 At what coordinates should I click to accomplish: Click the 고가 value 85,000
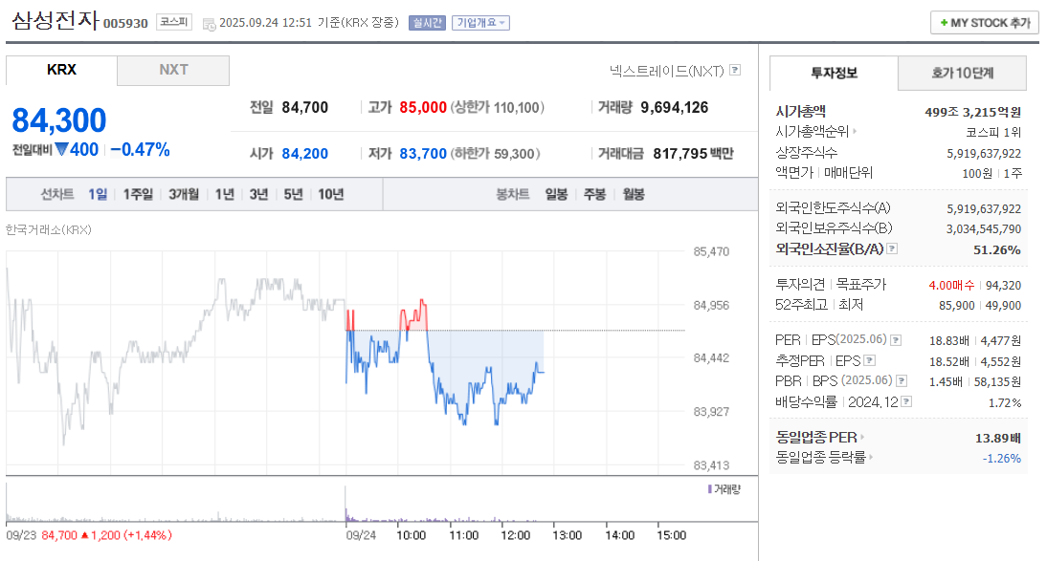pyautogui.click(x=423, y=107)
